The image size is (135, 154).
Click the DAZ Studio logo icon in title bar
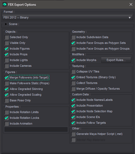(5, 5)
